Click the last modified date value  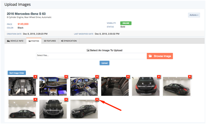pyautogui.click(x=107, y=34)
